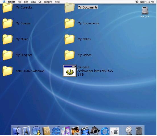The height and width of the screenshot is (136, 157).
Task: Click the volume speaker in menu bar
Action: tap(137, 2)
